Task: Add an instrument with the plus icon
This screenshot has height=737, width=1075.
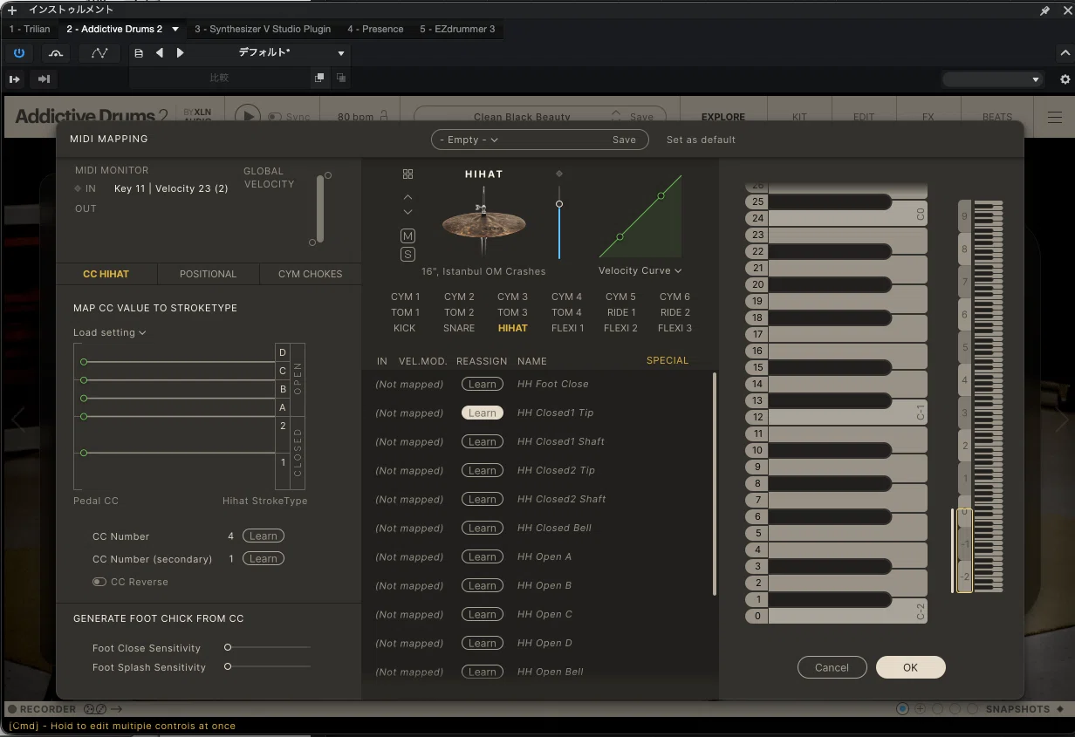Action: click(12, 10)
